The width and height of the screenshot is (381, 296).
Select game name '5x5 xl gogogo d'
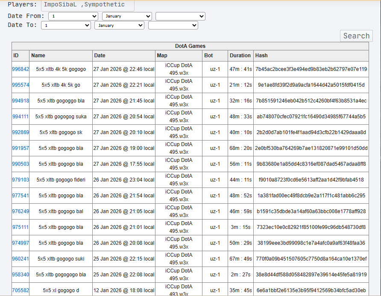coord(61,290)
